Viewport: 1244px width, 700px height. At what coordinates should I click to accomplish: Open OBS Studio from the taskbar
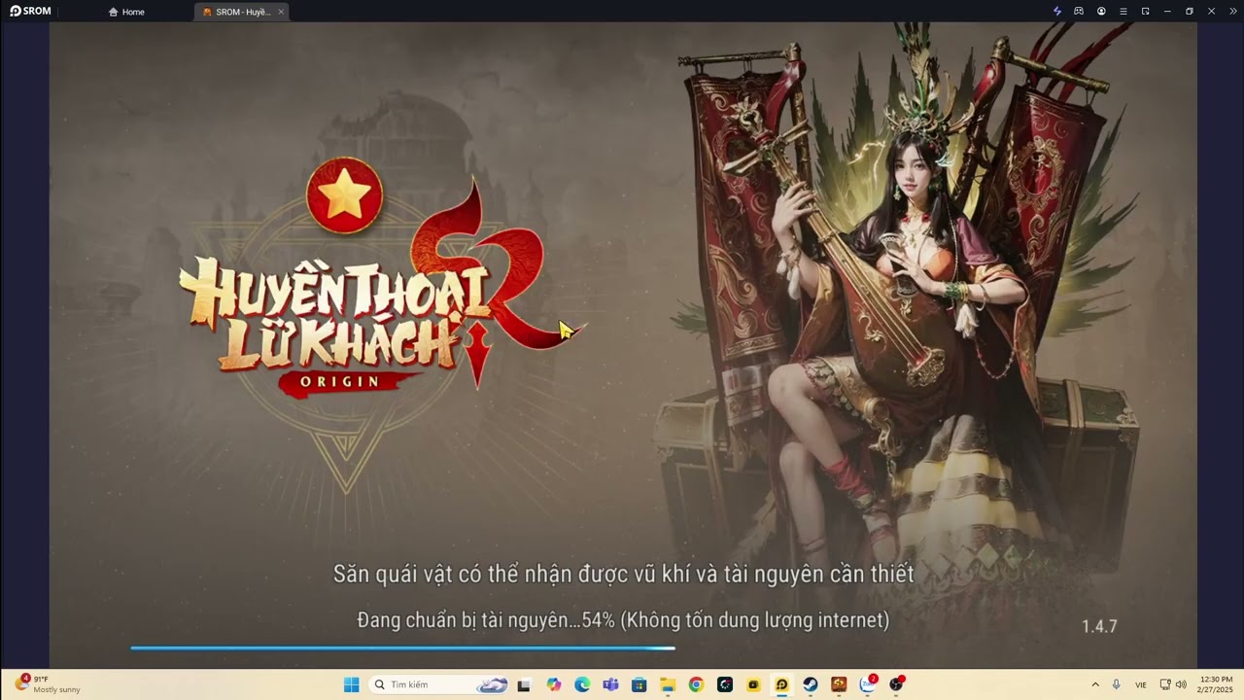point(896,684)
